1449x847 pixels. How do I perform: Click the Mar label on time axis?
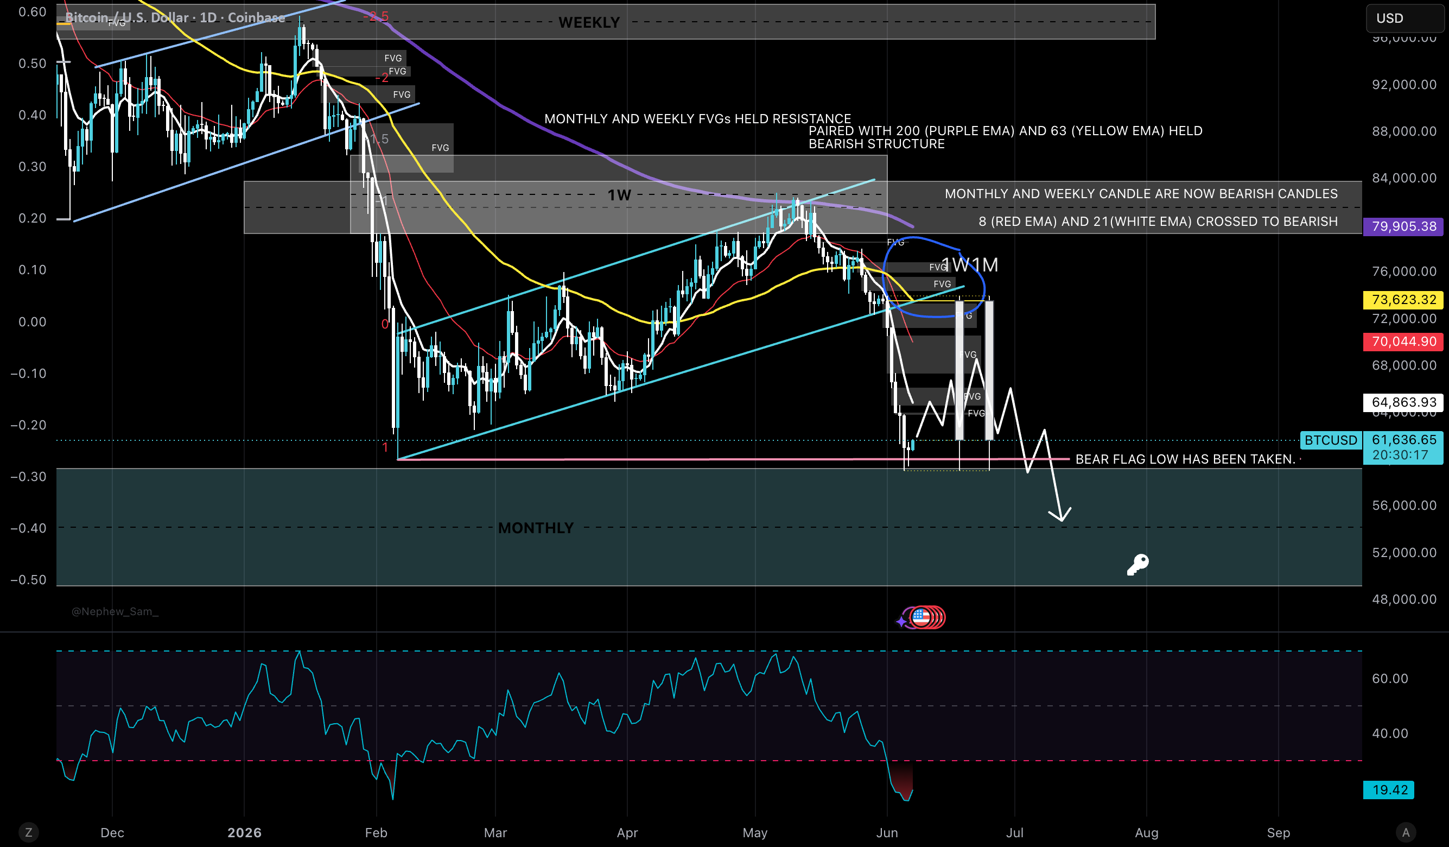(495, 833)
